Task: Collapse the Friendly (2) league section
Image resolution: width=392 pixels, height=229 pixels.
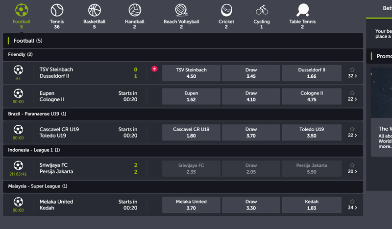Action: [183, 54]
